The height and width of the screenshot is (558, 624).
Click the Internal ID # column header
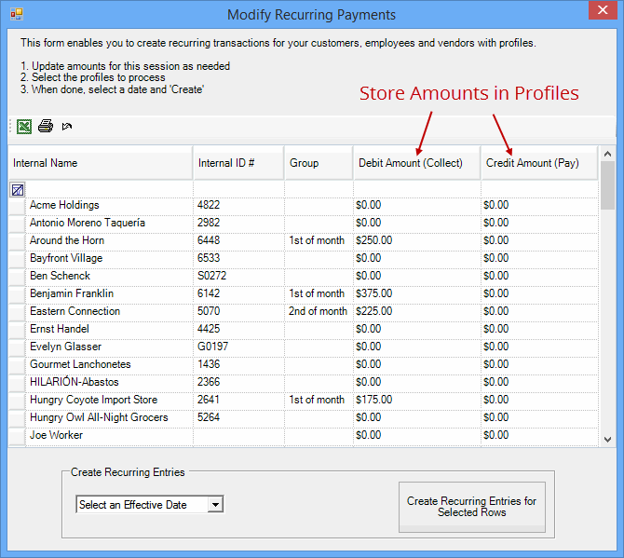[x=237, y=163]
